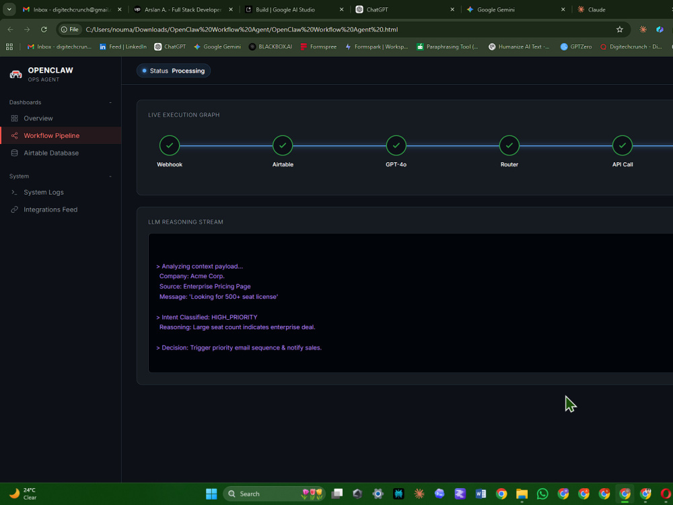Select the GPT-4o node checkmark
Viewport: 673px width, 505px height.
[396, 145]
